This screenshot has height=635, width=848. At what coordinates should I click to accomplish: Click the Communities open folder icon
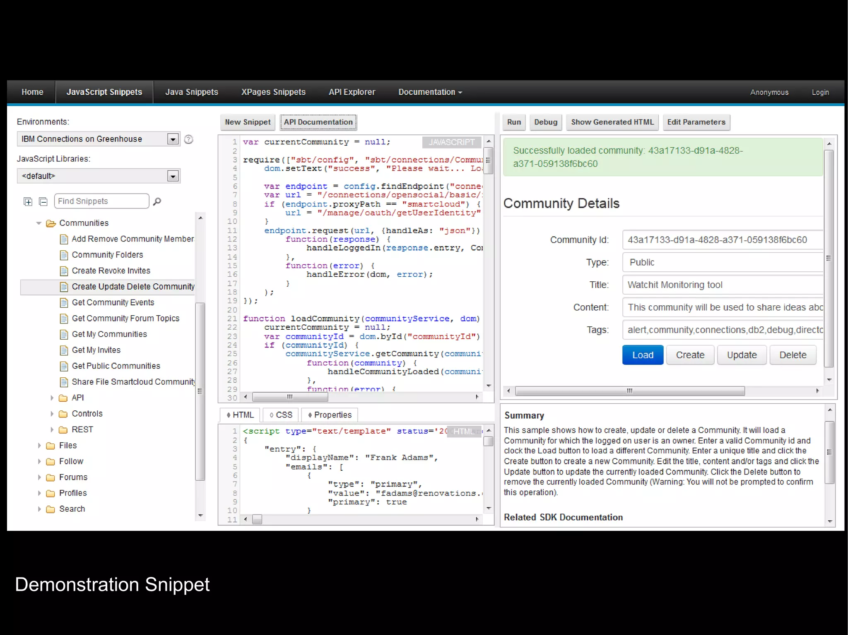51,223
